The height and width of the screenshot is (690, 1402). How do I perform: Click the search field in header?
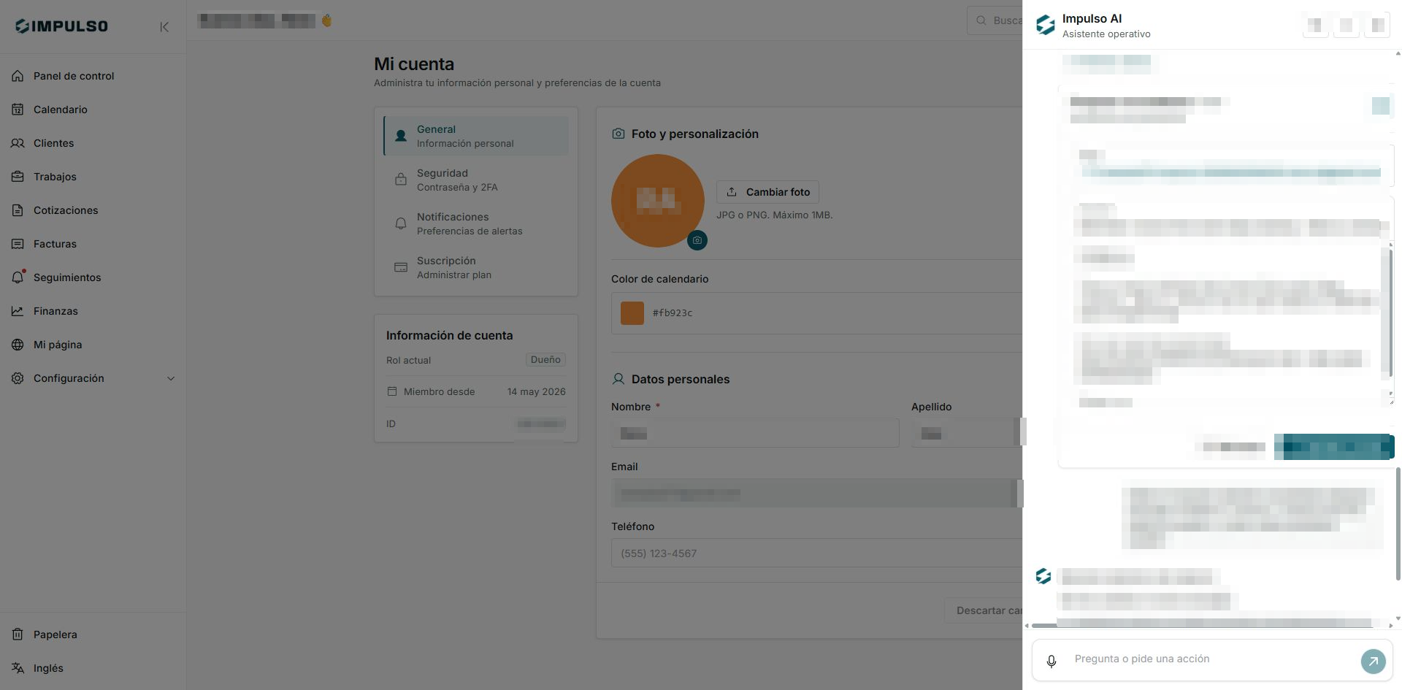(995, 20)
